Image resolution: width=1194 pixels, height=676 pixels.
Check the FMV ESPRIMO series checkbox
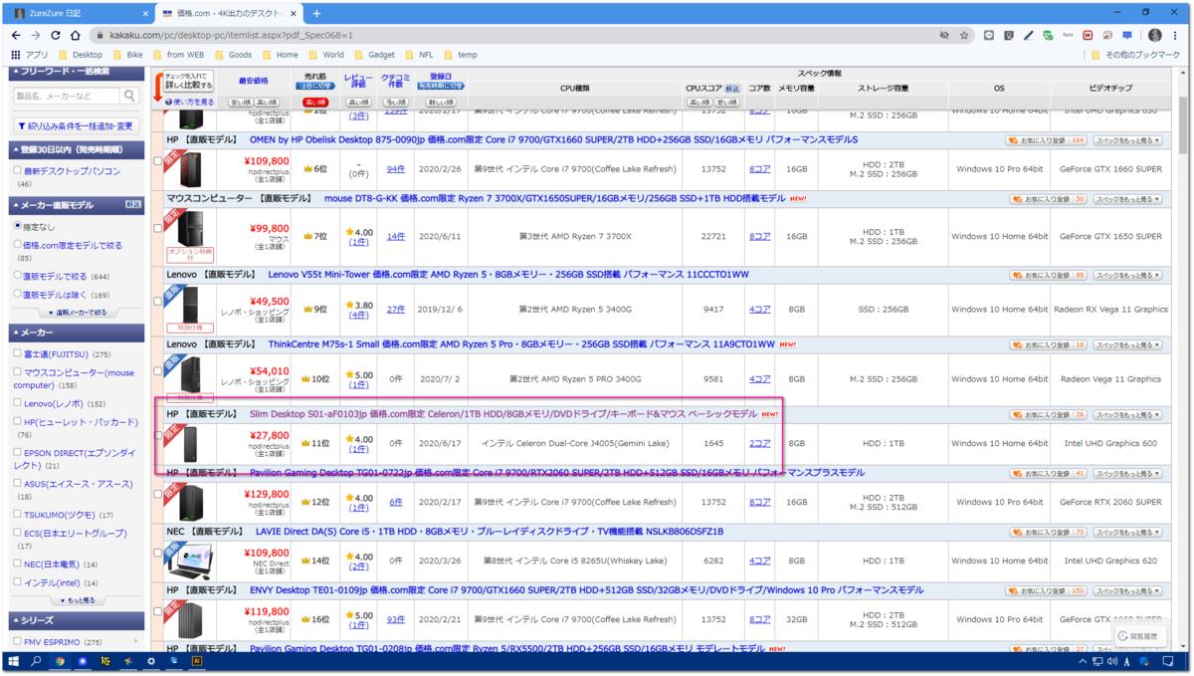pos(18,641)
